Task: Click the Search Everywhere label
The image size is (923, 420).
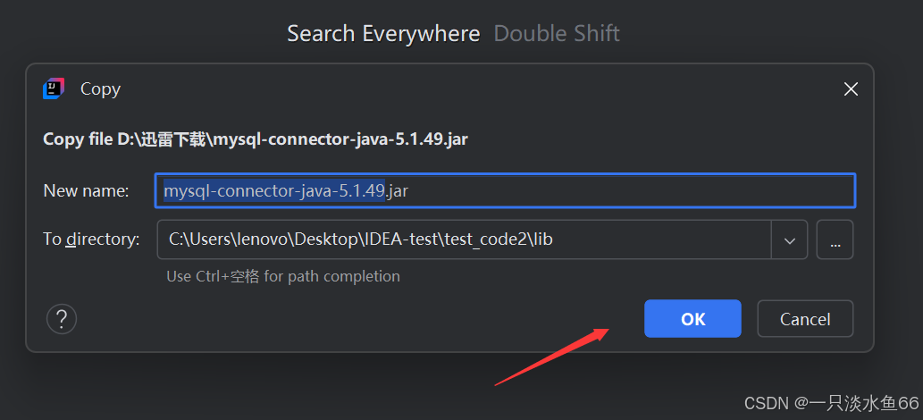Action: click(x=384, y=34)
